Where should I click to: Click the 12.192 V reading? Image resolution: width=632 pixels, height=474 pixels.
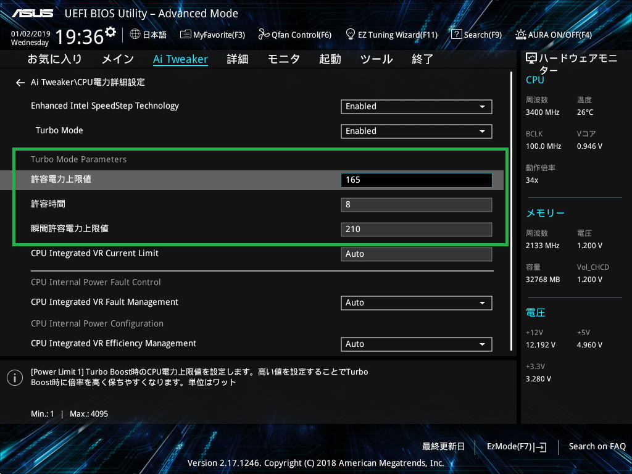click(x=541, y=345)
